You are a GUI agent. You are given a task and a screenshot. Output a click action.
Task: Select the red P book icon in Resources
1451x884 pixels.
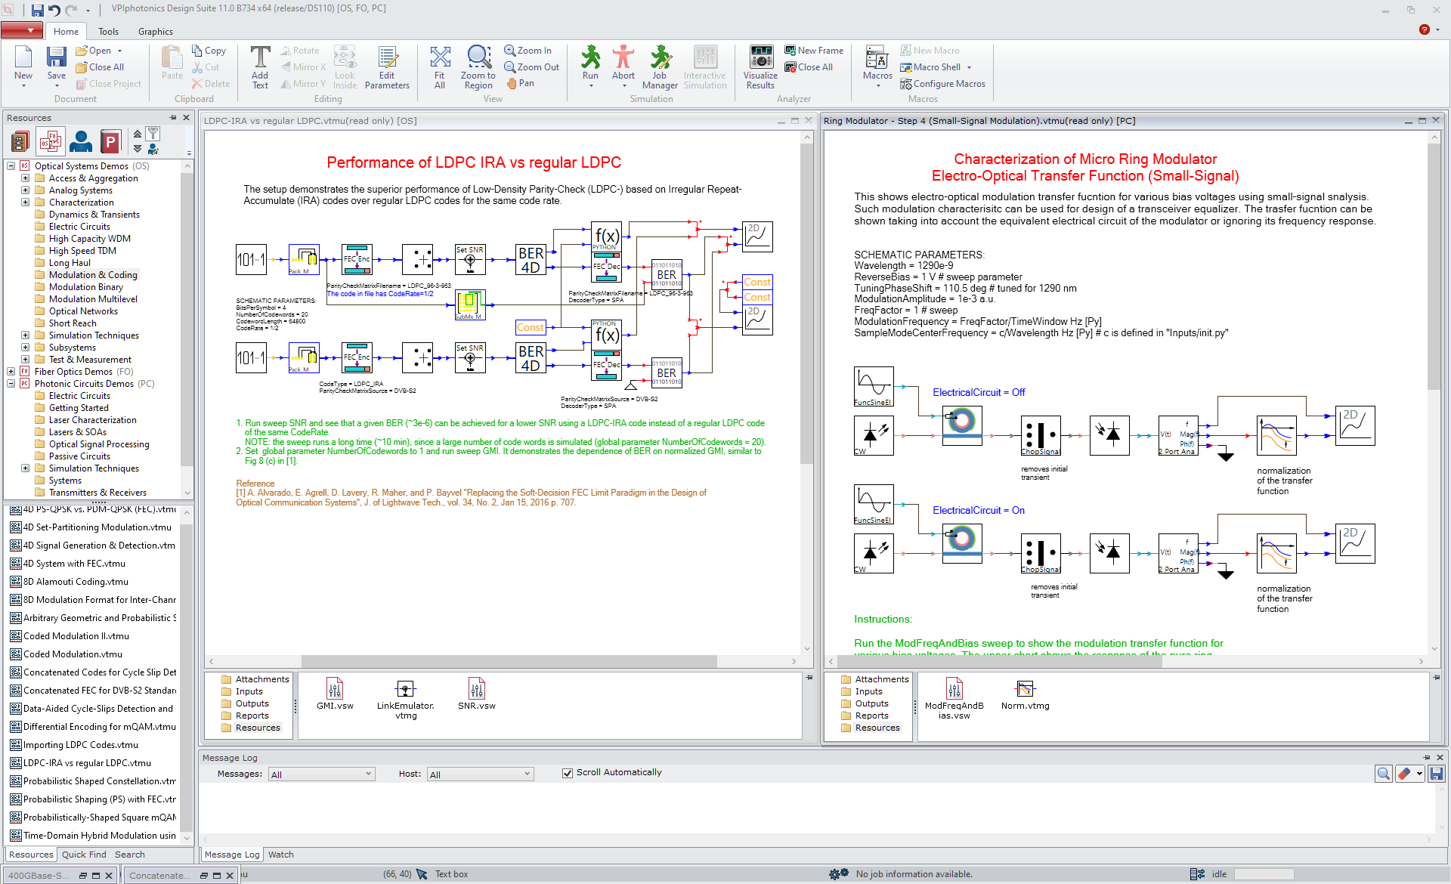coord(110,141)
